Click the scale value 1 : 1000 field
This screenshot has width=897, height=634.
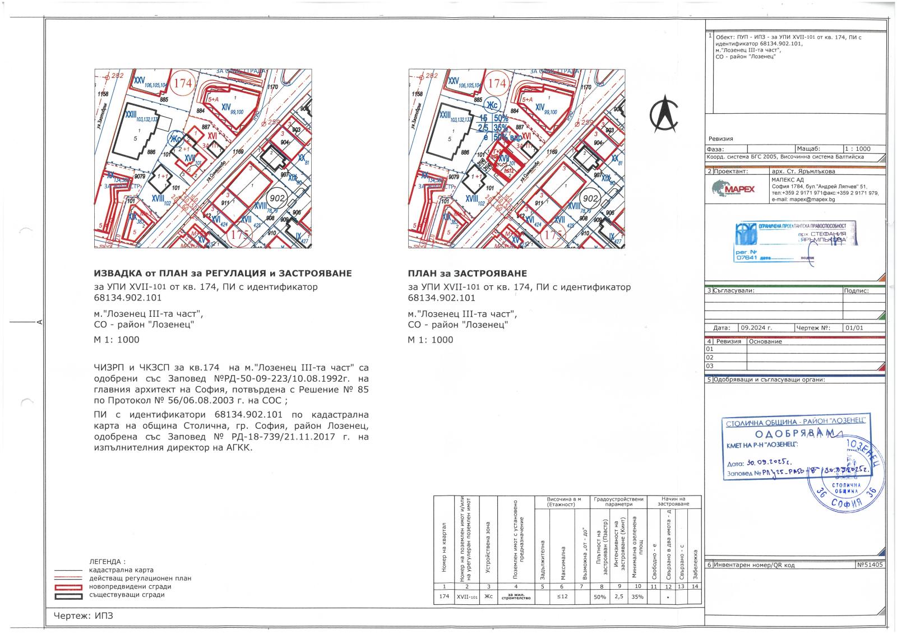858,149
